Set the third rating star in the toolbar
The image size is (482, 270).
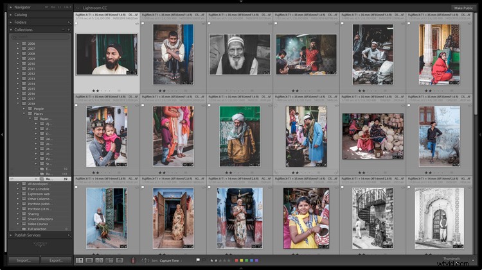tap(220, 260)
